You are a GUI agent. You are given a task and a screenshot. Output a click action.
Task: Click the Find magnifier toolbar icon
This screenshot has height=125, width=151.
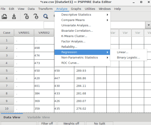tap(46, 17)
